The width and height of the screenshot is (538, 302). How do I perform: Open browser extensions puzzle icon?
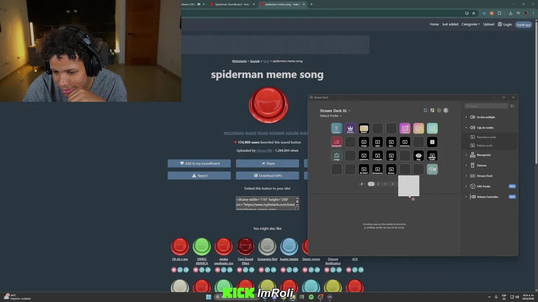[x=499, y=13]
